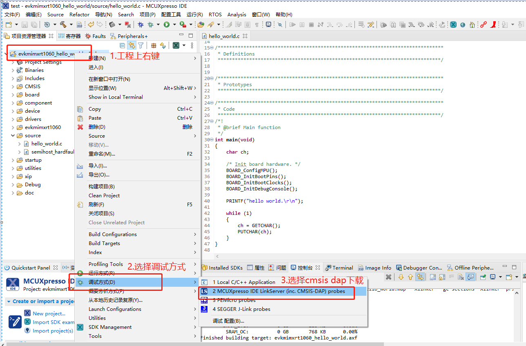
Task: Click the teal MCUXpresso X toolbar icon
Action: [453, 25]
